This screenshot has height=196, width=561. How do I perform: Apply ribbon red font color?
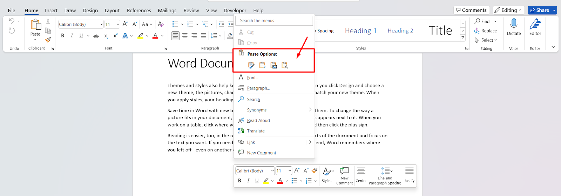155,36
